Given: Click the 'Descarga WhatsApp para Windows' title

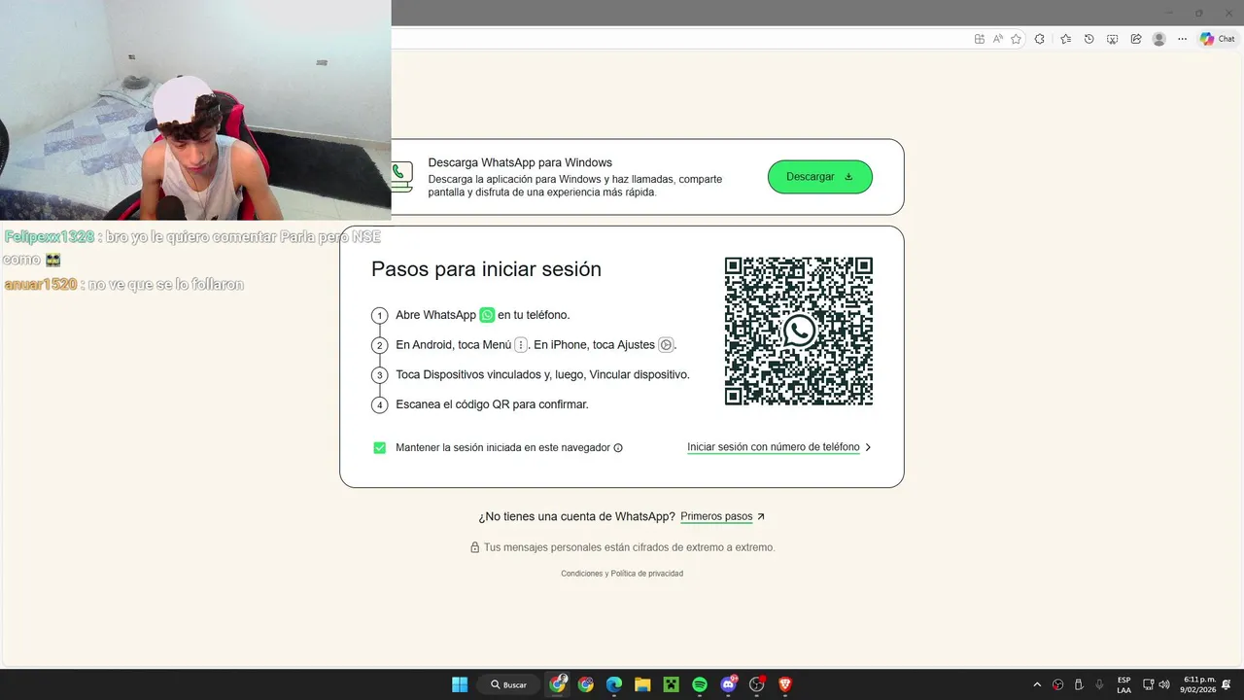Looking at the screenshot, I should 520,162.
